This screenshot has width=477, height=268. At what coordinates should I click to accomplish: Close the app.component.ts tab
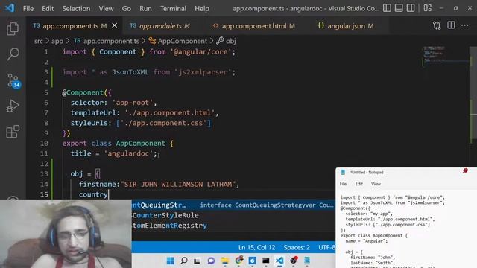pyautogui.click(x=114, y=25)
